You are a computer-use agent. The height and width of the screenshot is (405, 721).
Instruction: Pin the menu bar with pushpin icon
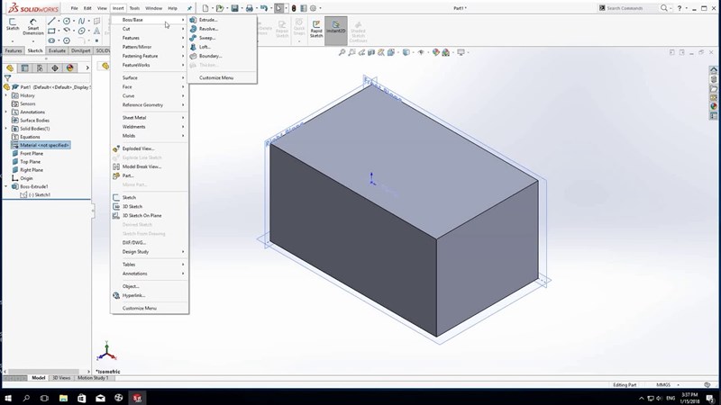[x=189, y=8]
